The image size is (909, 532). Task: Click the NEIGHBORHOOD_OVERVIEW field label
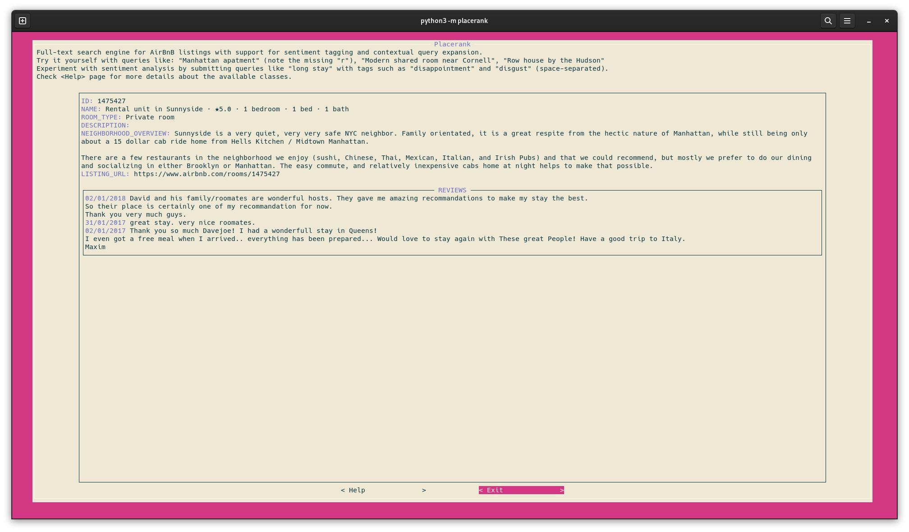click(125, 133)
